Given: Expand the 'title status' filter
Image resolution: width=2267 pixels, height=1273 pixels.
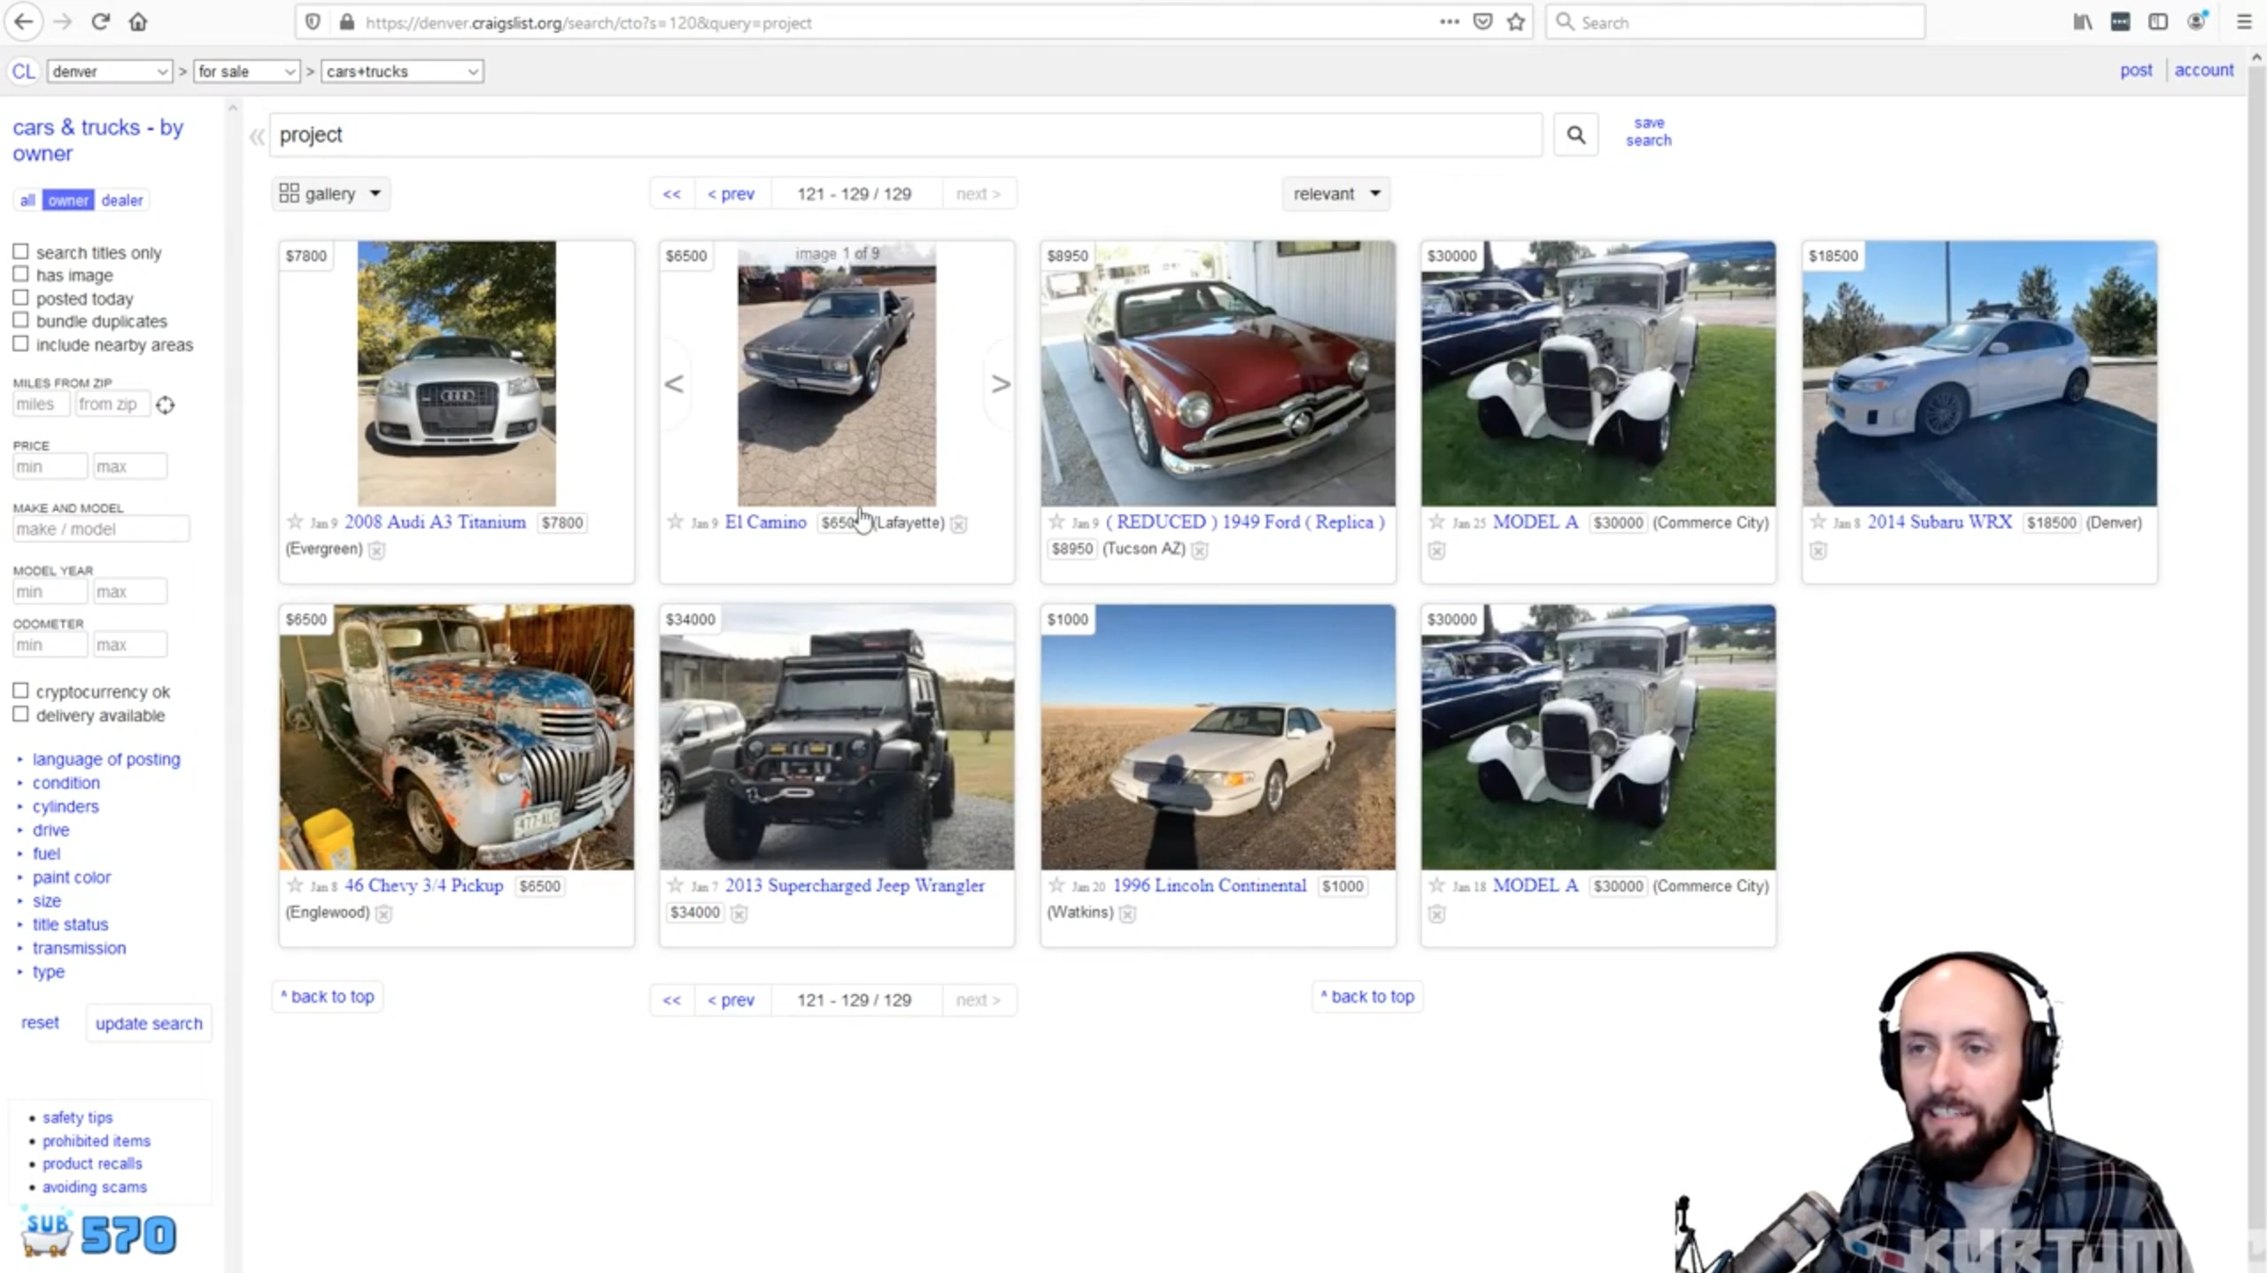Looking at the screenshot, I should [x=70, y=924].
